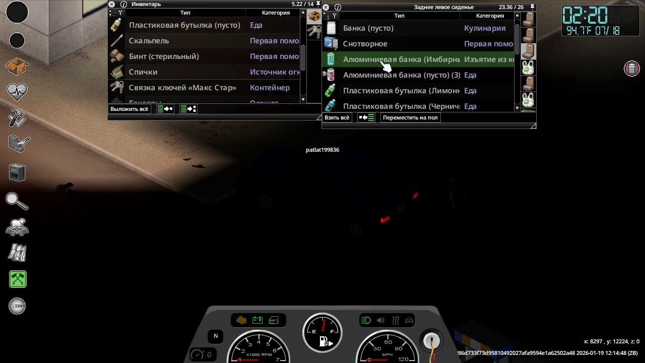Click the info icon in Инвентарь title bar
The width and height of the screenshot is (645, 363).
pos(123,4)
